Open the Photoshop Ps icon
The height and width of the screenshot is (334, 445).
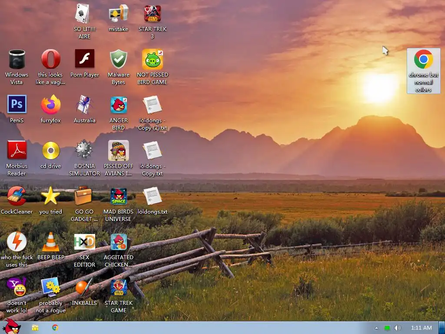17,104
